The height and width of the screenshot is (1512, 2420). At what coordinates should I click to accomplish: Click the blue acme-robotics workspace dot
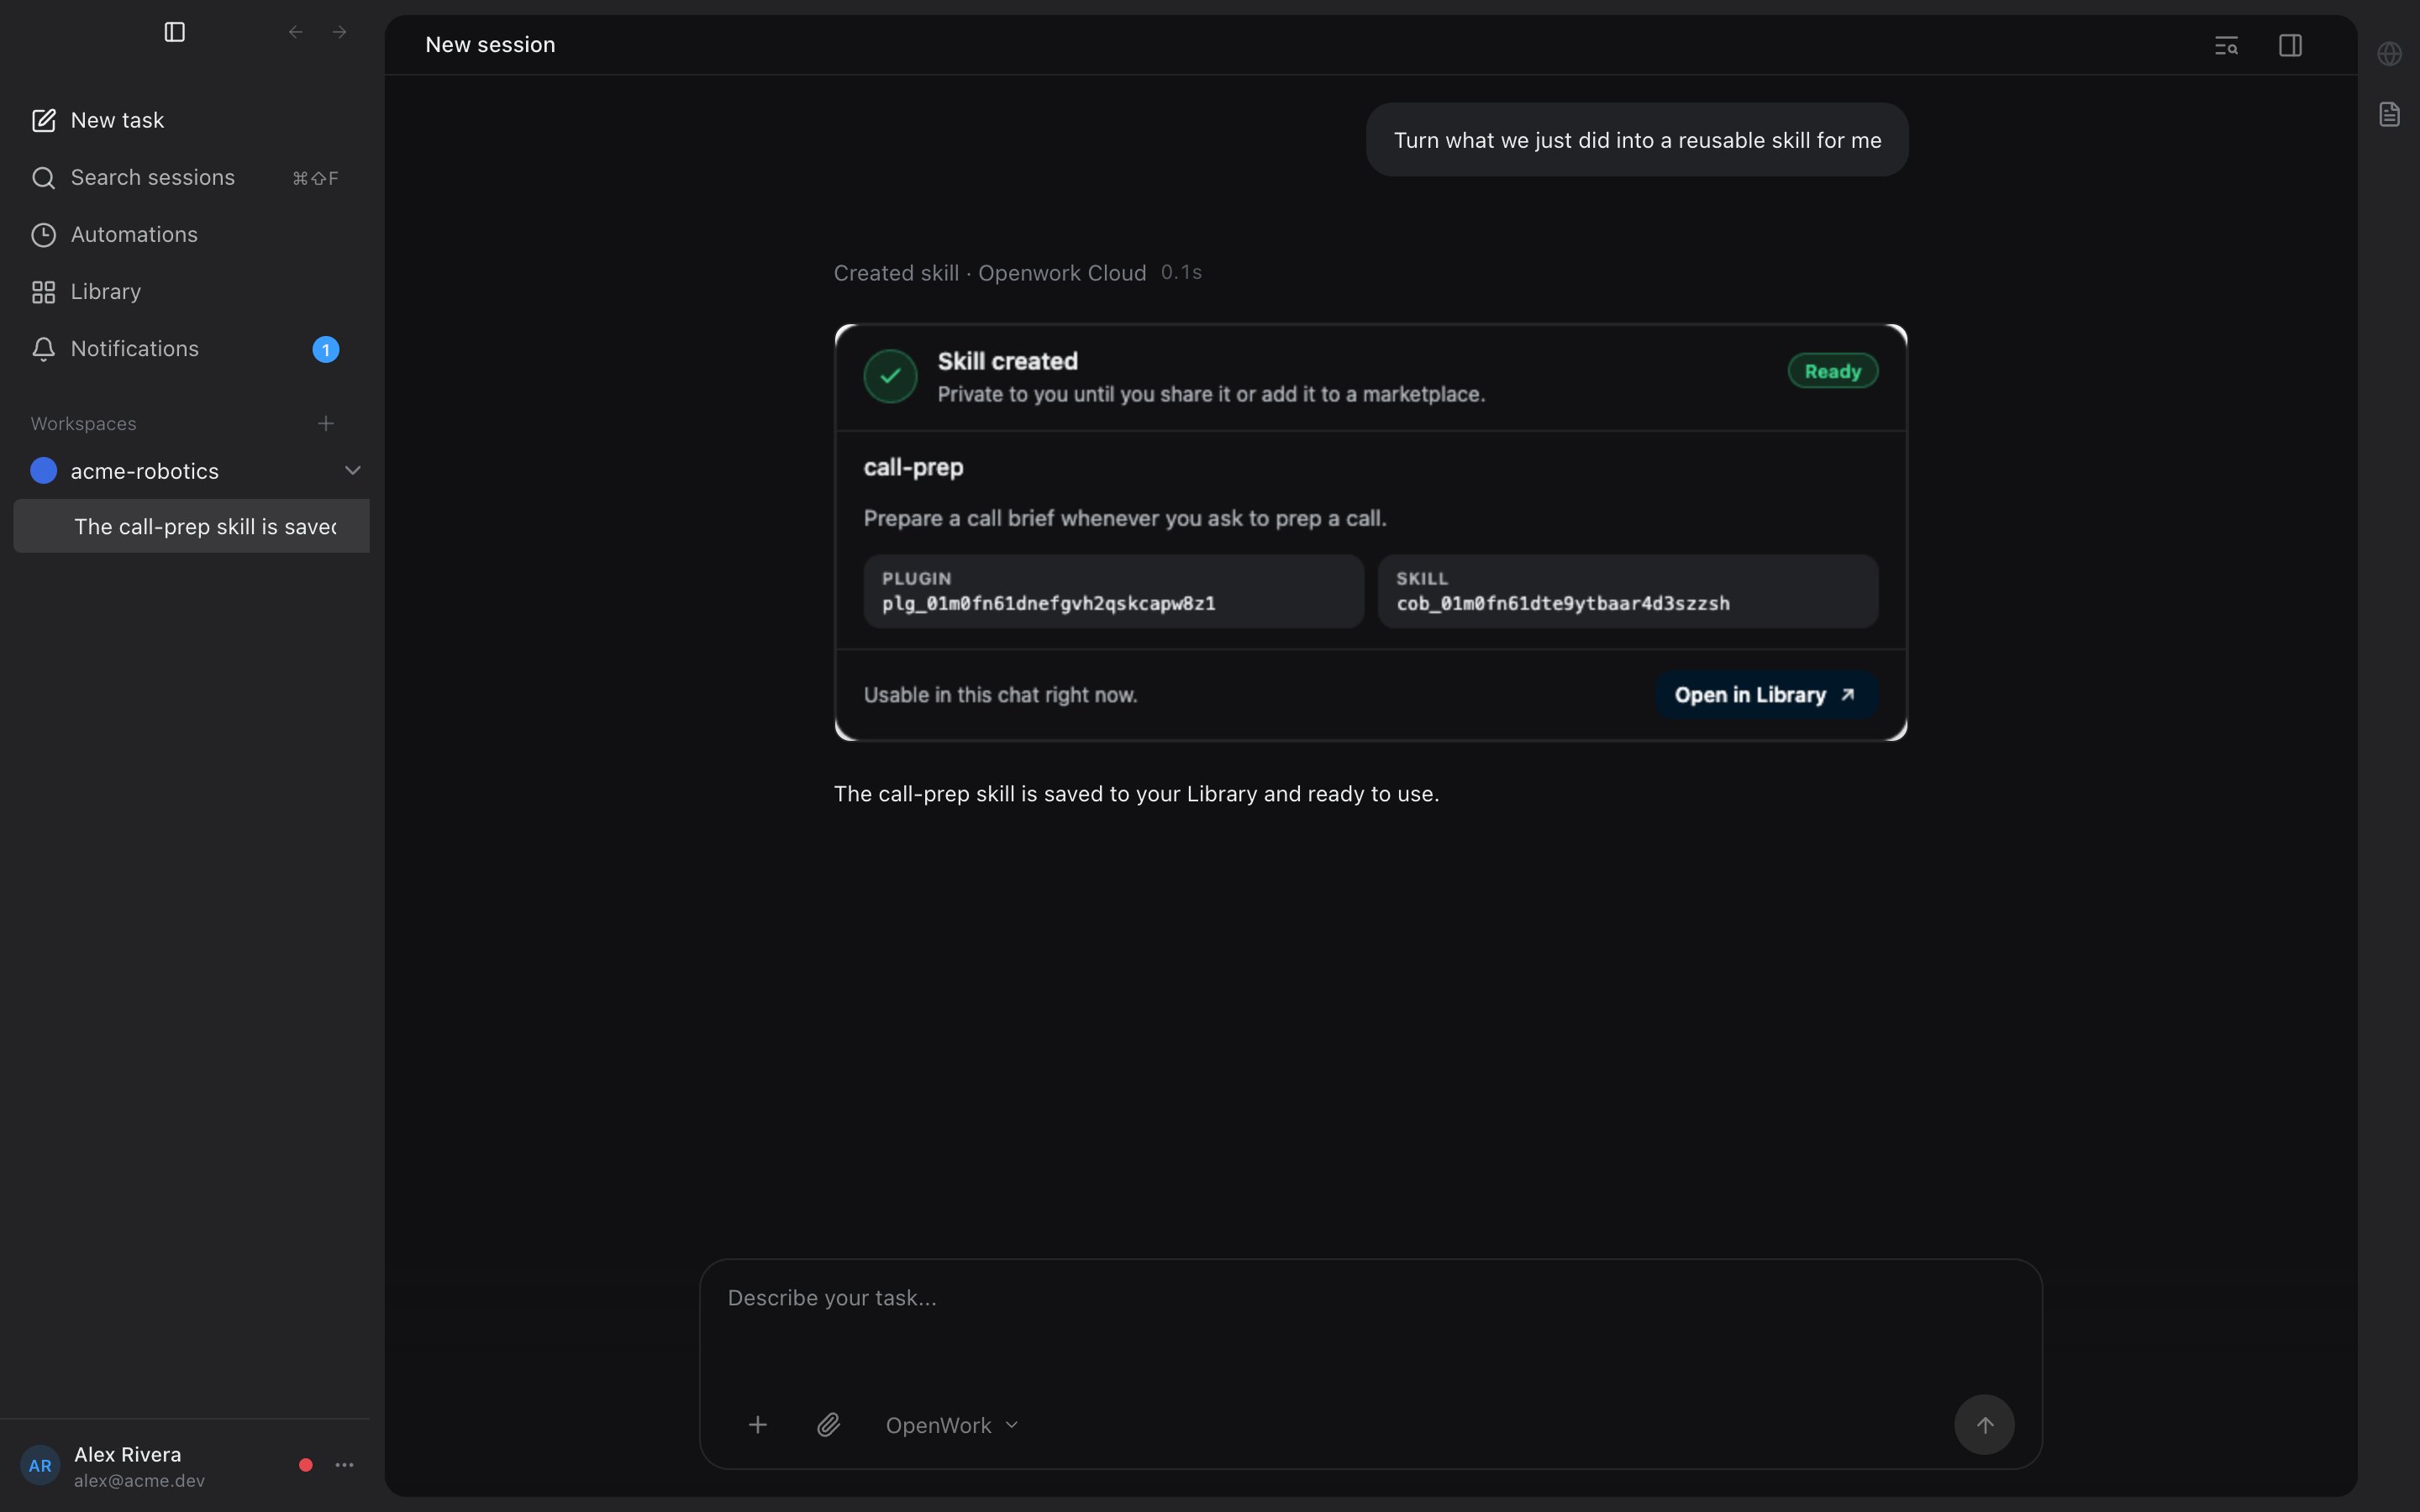[43, 471]
